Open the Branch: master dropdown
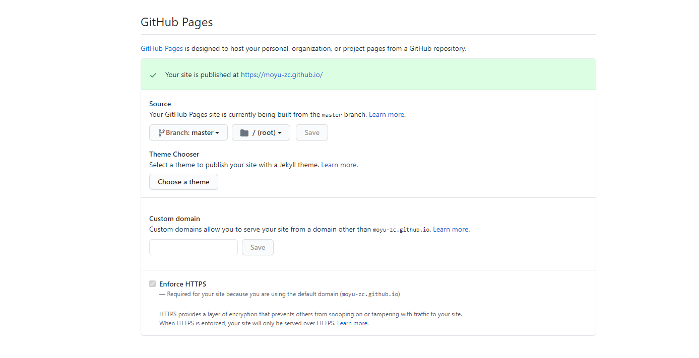 (188, 132)
